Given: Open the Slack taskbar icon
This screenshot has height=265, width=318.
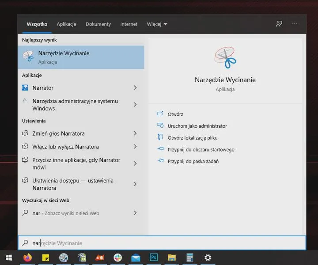Looking at the screenshot, I should (x=117, y=257).
